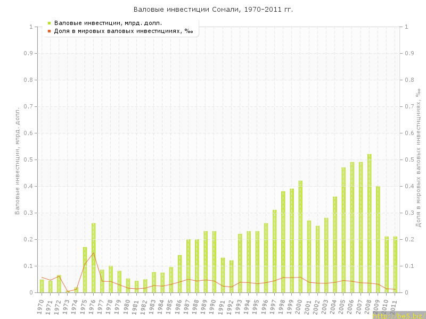Click the 2009 x-axis year label
This screenshot has width=426, height=319.
(x=377, y=306)
